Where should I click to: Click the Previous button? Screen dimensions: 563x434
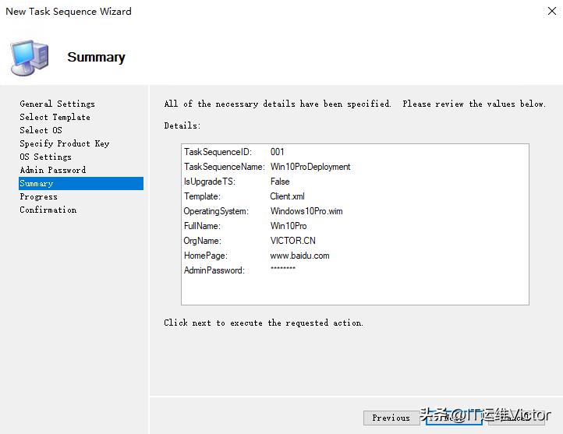point(391,418)
